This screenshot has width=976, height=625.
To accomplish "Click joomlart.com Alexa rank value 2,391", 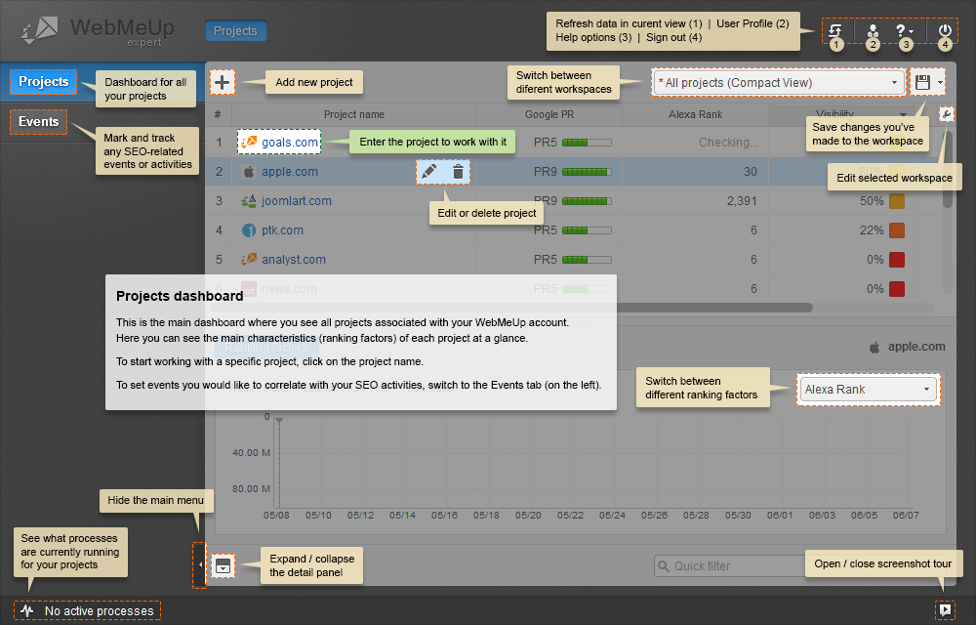I will tap(742, 201).
